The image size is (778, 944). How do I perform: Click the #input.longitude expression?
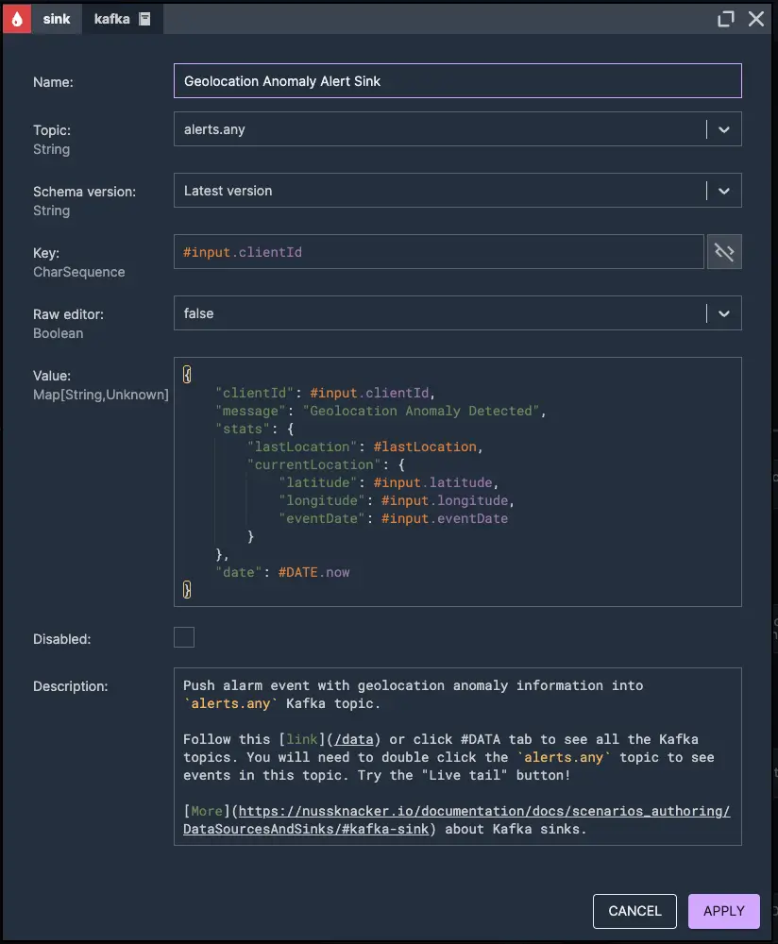[x=445, y=501]
